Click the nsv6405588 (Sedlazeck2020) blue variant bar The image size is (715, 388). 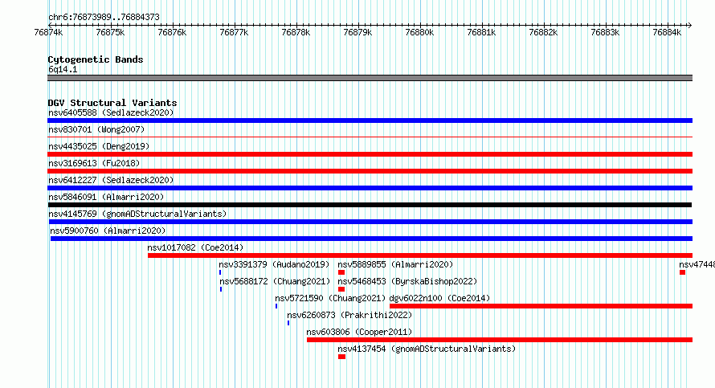tap(370, 120)
